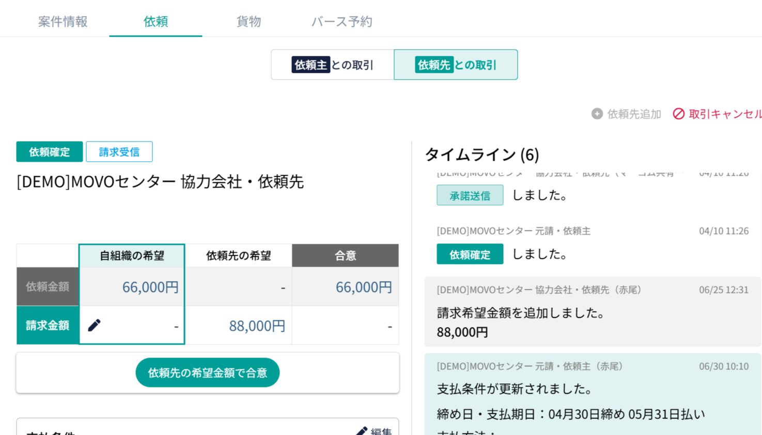Image resolution: width=762 pixels, height=435 pixels.
Task: Click the 04/10 11:26 timestamp in timeline
Action: [x=724, y=231]
